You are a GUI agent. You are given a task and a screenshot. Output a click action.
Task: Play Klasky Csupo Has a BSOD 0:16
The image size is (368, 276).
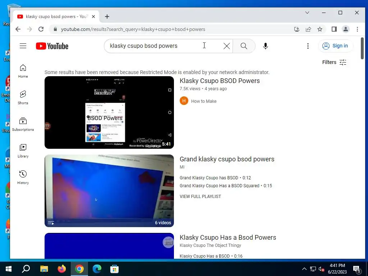tap(211, 256)
